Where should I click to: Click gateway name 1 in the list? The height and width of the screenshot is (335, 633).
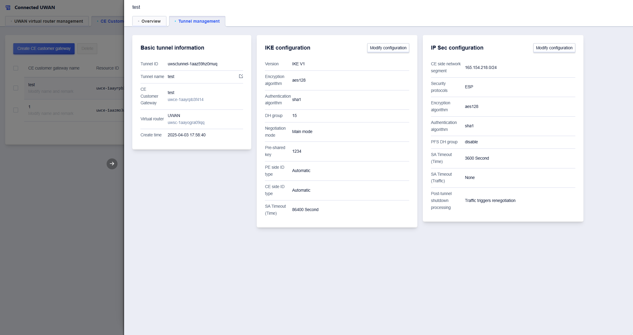pyautogui.click(x=29, y=107)
